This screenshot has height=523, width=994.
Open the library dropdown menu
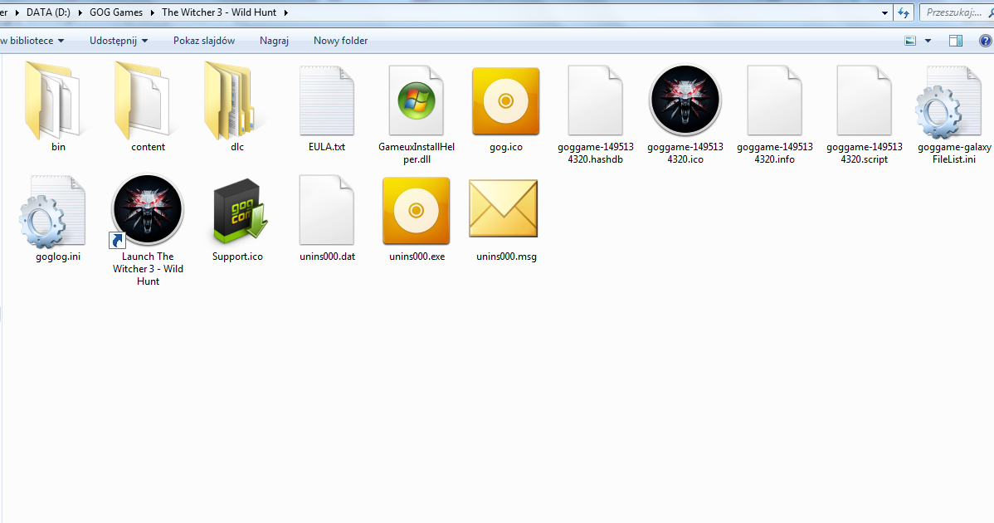[32, 41]
